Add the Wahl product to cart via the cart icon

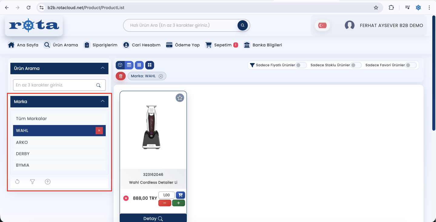click(180, 195)
